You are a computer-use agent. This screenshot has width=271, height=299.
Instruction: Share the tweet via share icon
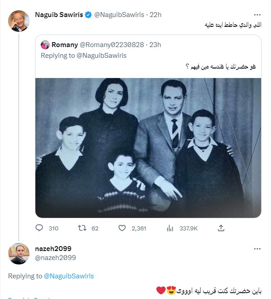[x=221, y=228]
